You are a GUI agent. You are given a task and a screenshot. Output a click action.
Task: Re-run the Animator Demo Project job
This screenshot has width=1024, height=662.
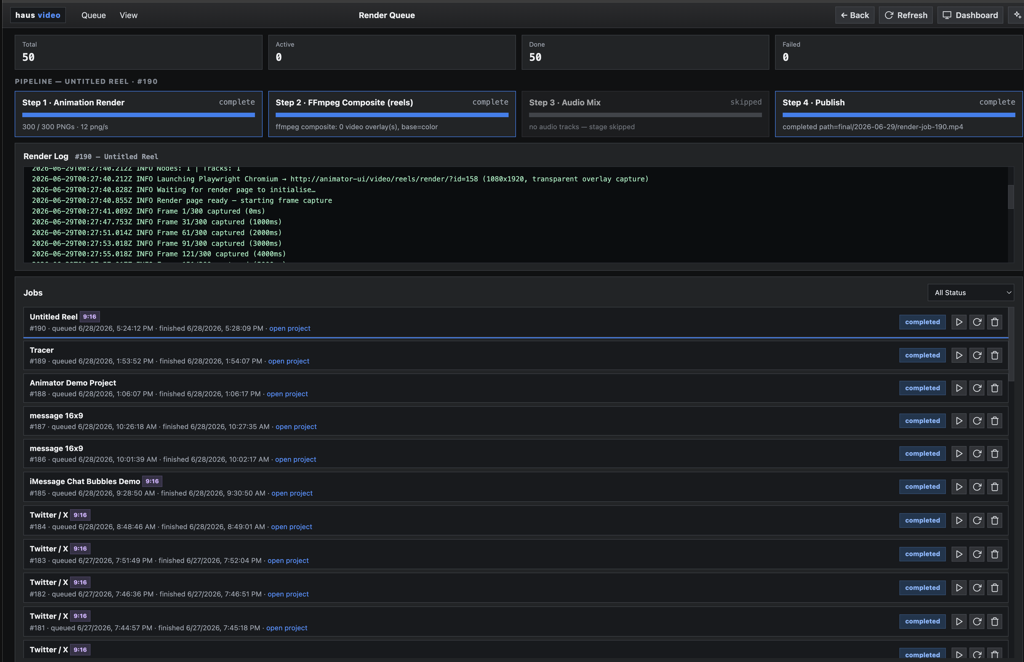click(977, 388)
